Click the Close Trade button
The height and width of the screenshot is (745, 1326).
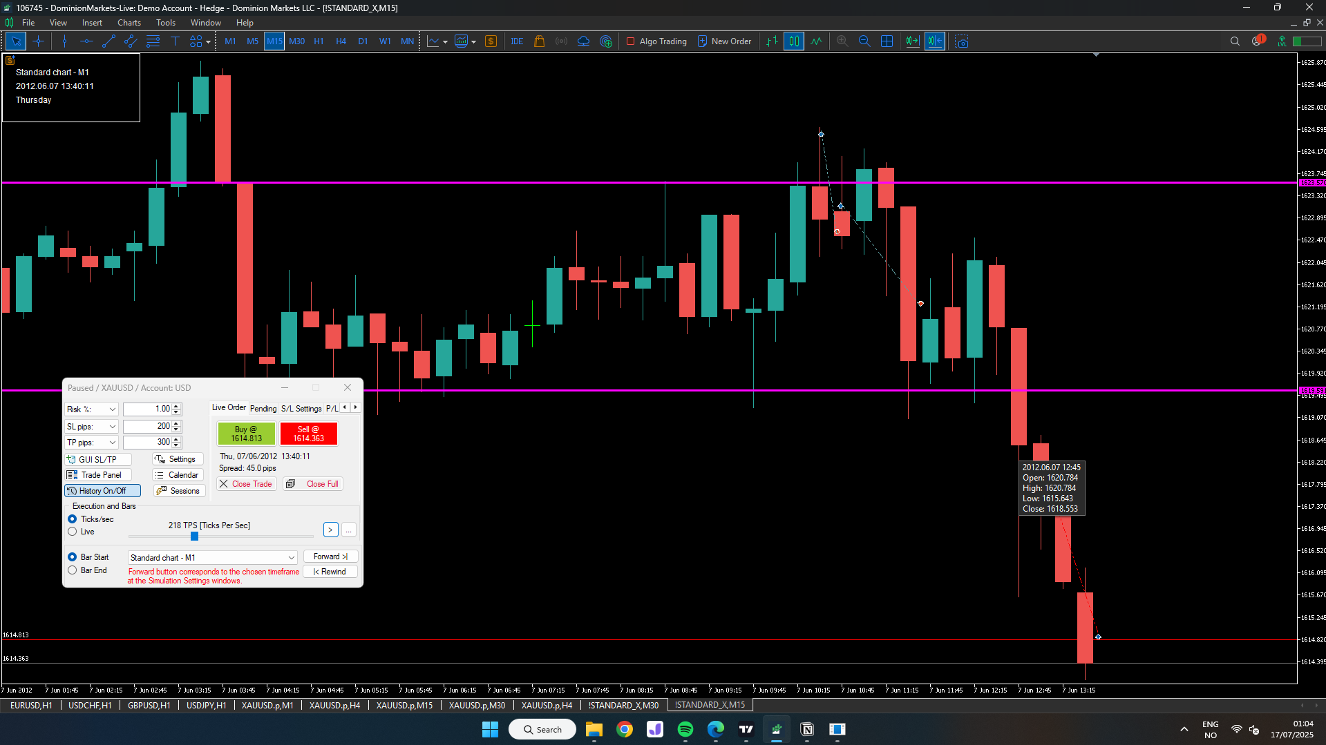pos(246,484)
